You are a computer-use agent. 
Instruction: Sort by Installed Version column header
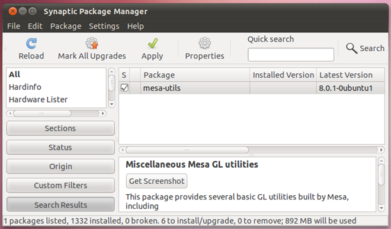point(283,75)
